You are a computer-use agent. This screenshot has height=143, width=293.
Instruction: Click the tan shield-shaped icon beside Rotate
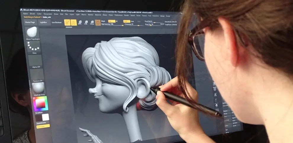pos(98,22)
